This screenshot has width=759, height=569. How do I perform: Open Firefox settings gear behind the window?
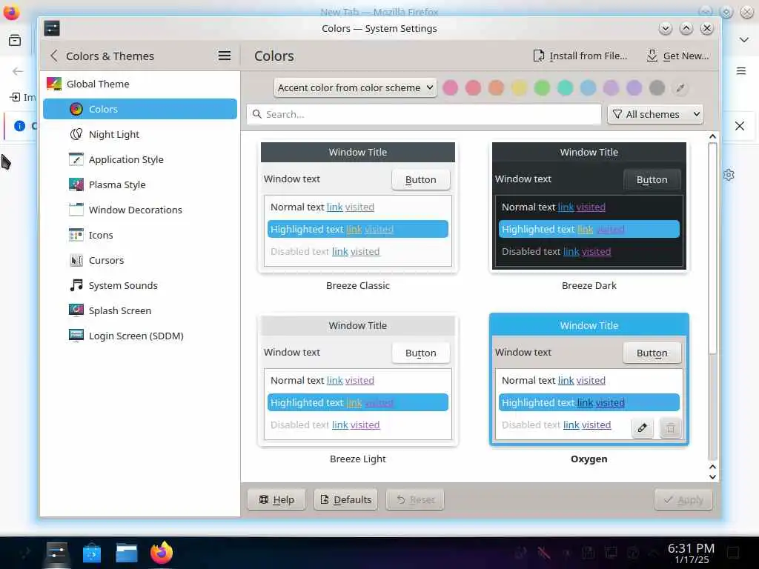[x=729, y=175]
